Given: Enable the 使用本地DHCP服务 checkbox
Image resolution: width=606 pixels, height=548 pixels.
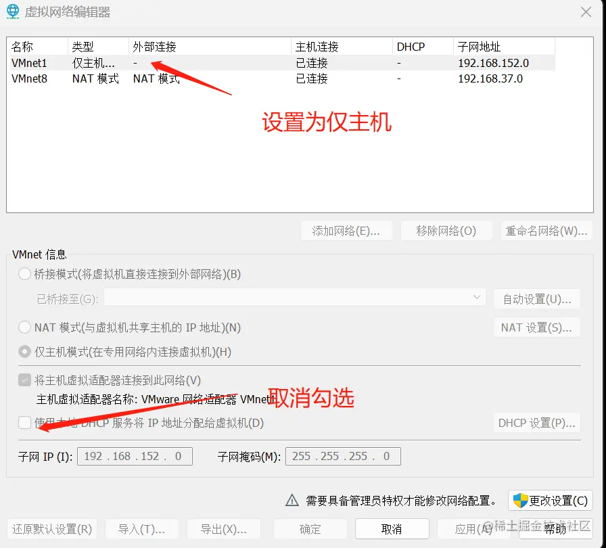Looking at the screenshot, I should click(24, 422).
